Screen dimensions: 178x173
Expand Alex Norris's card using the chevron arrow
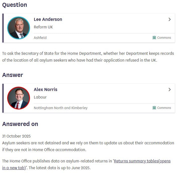tap(170, 90)
